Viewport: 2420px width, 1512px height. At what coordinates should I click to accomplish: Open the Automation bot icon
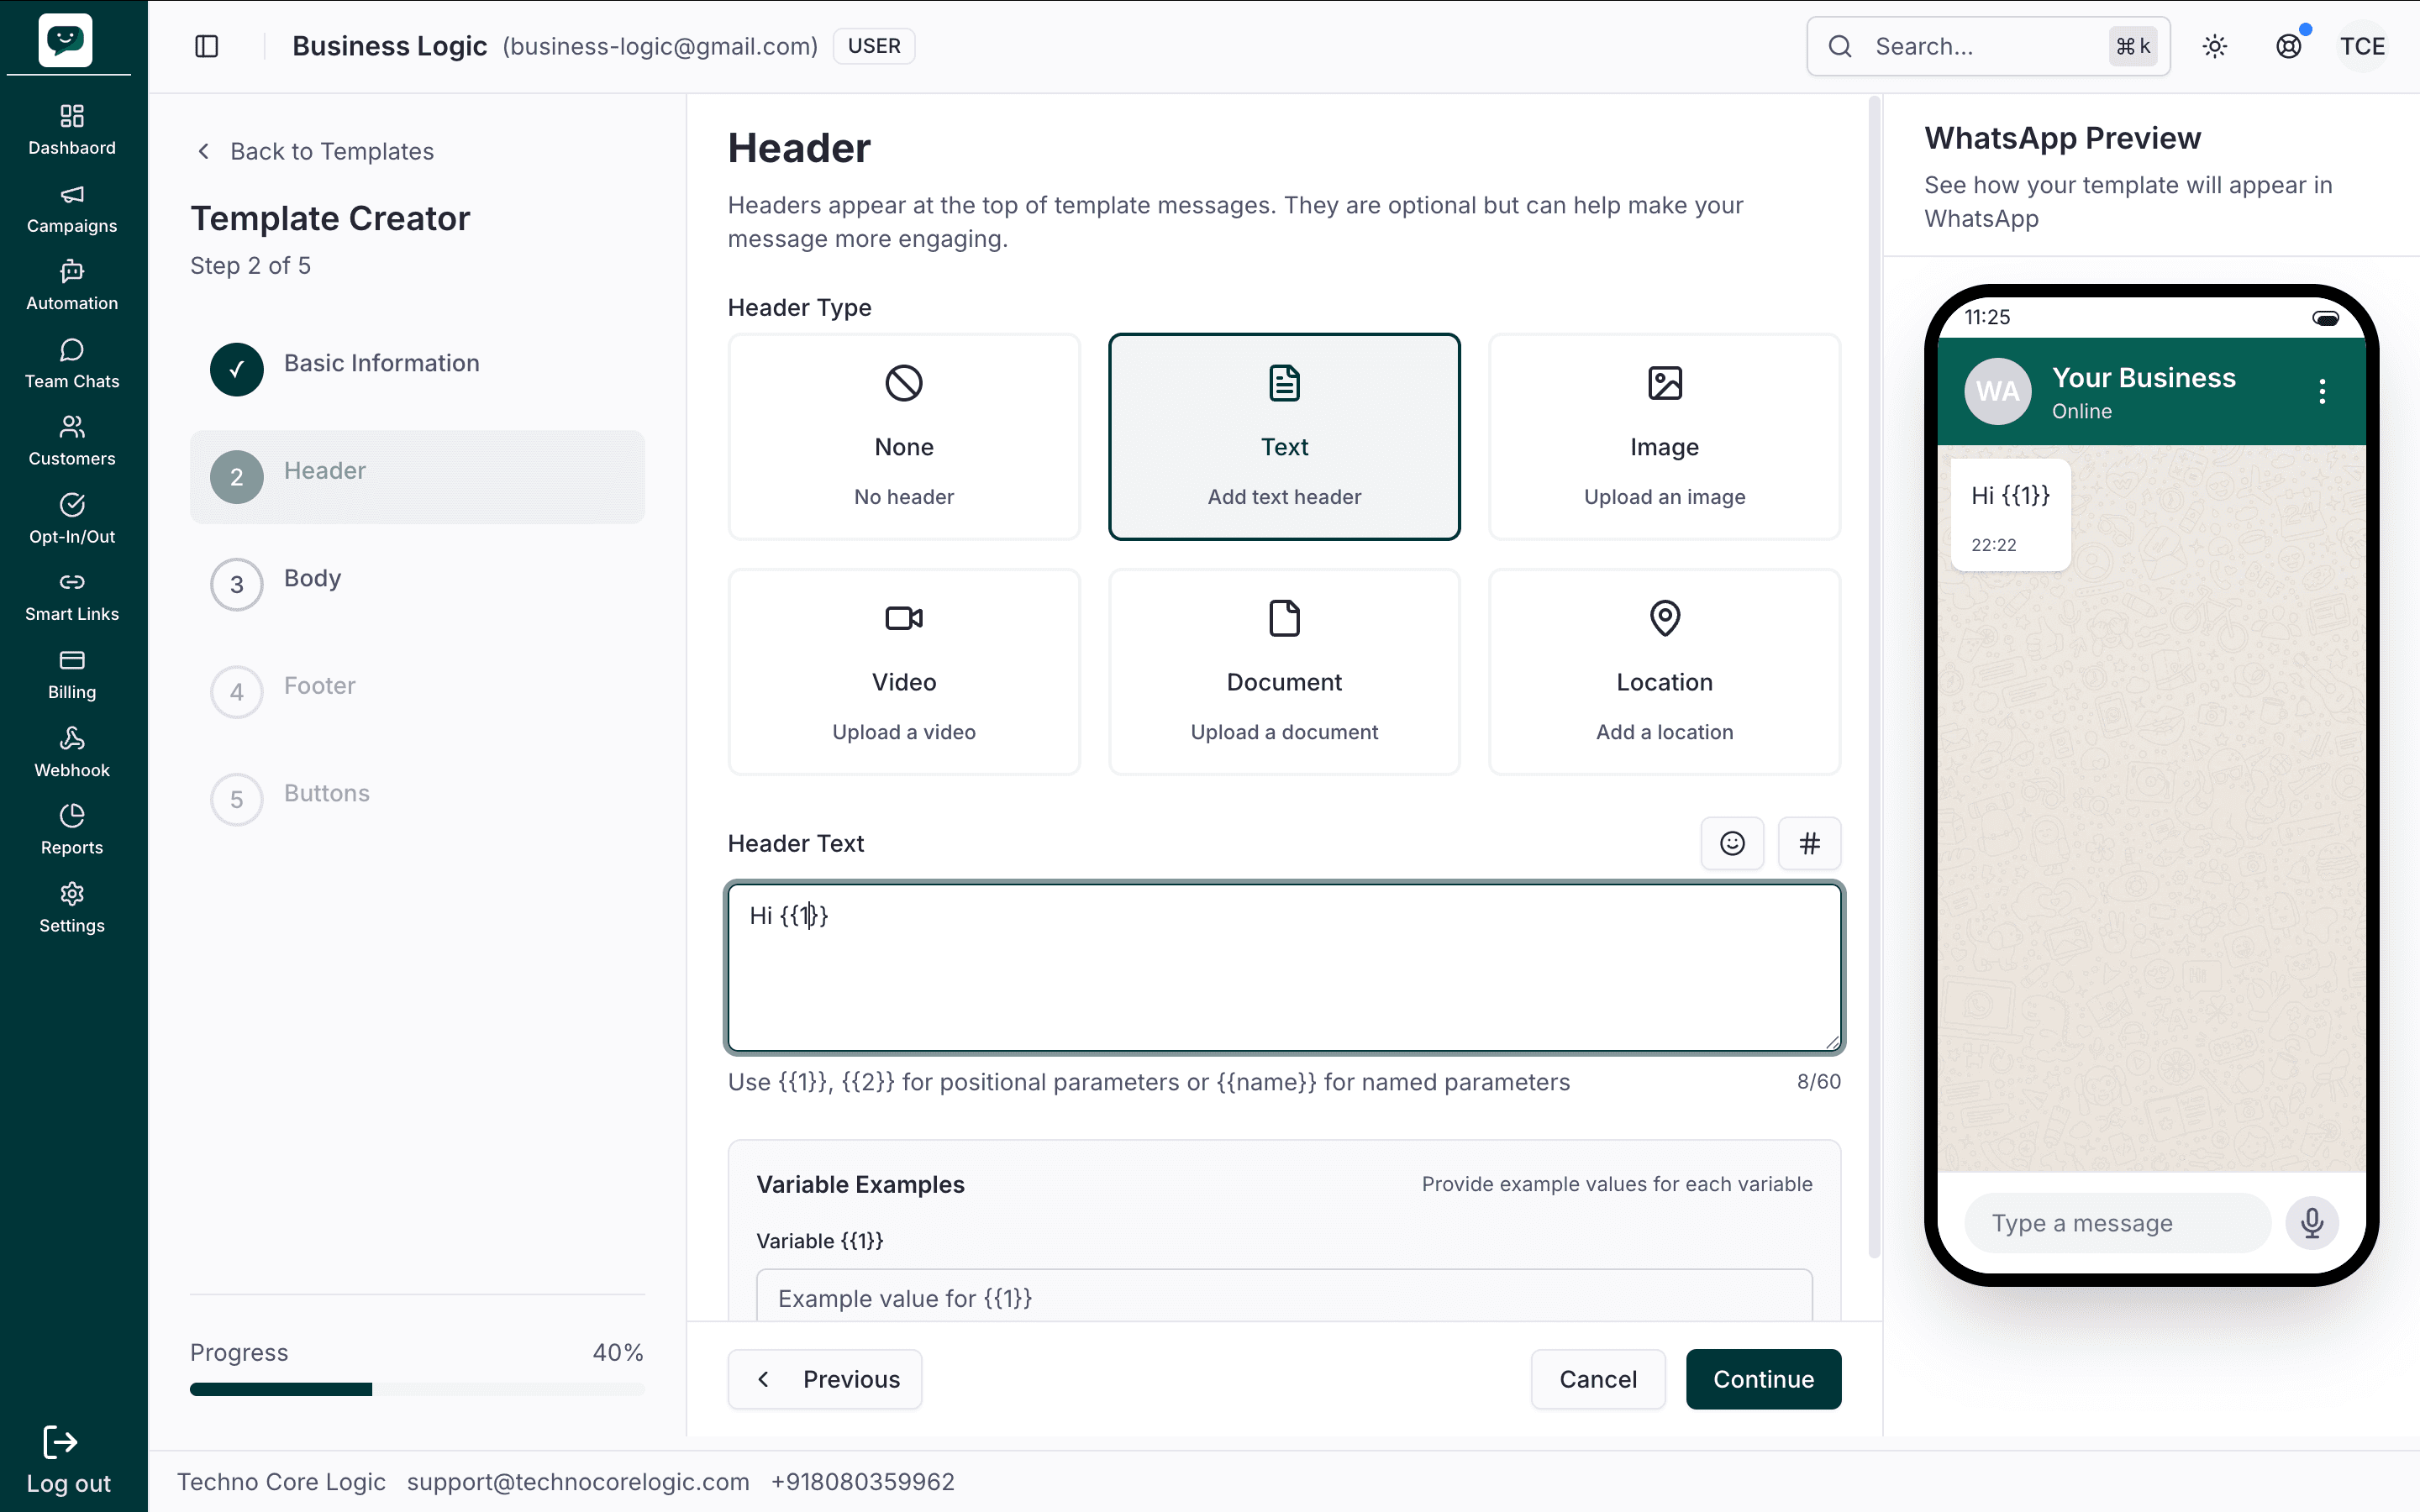72,271
